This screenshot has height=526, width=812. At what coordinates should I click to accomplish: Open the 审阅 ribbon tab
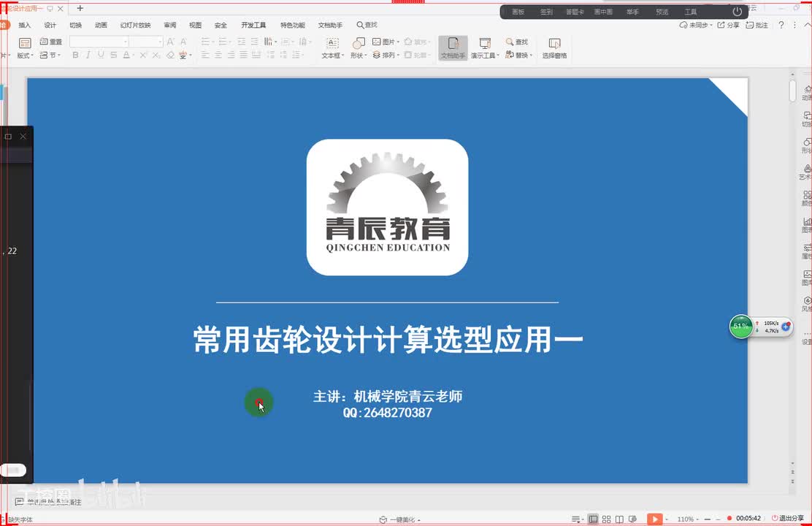[170, 25]
